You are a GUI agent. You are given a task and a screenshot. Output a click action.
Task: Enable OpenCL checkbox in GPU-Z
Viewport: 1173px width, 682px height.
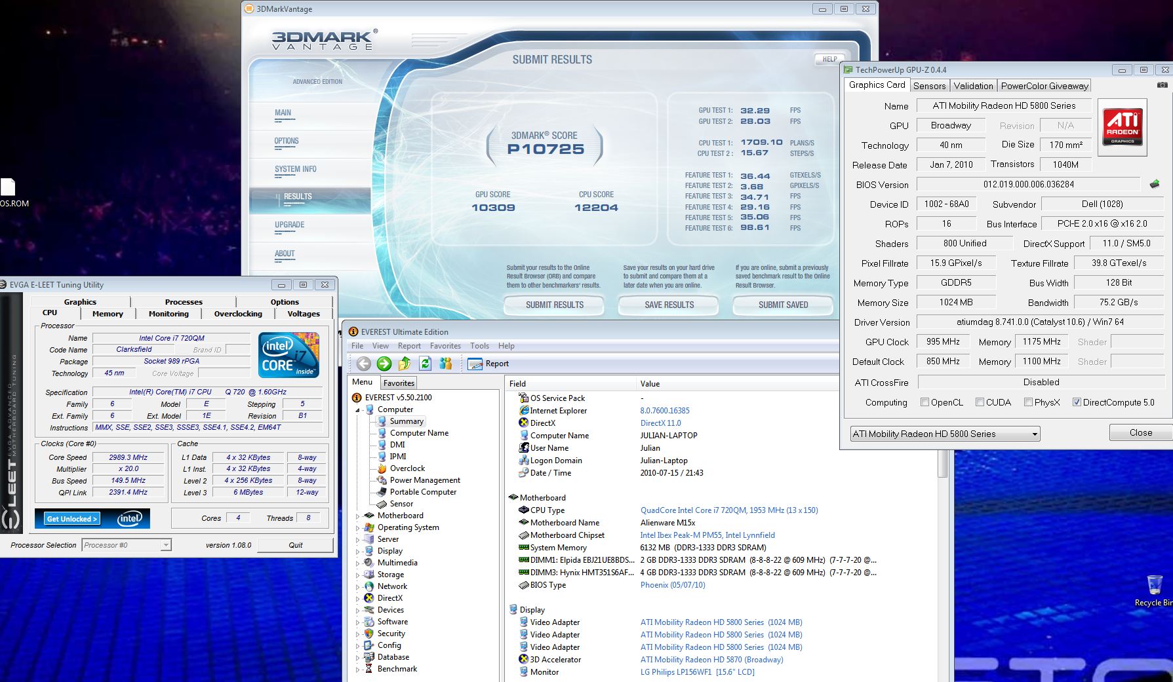click(924, 402)
